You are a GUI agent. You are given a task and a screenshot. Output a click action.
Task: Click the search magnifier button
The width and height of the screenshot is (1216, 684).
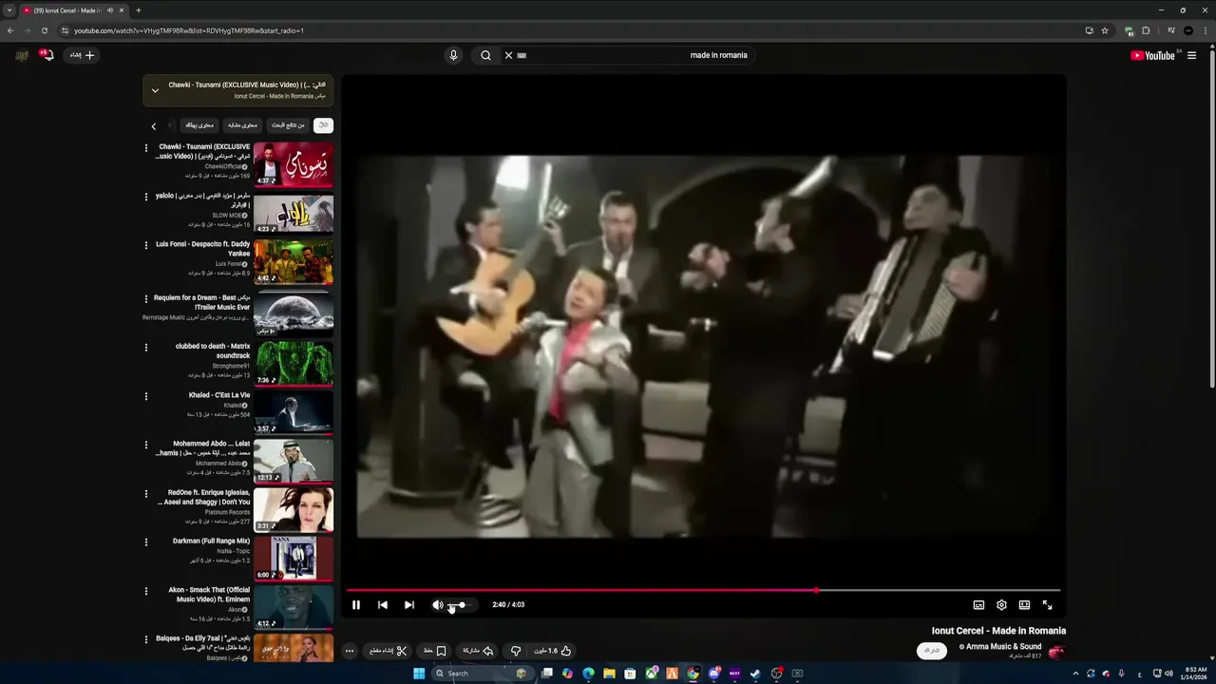pyautogui.click(x=485, y=55)
